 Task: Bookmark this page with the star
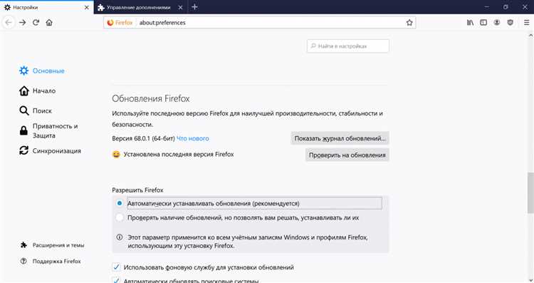[409, 23]
